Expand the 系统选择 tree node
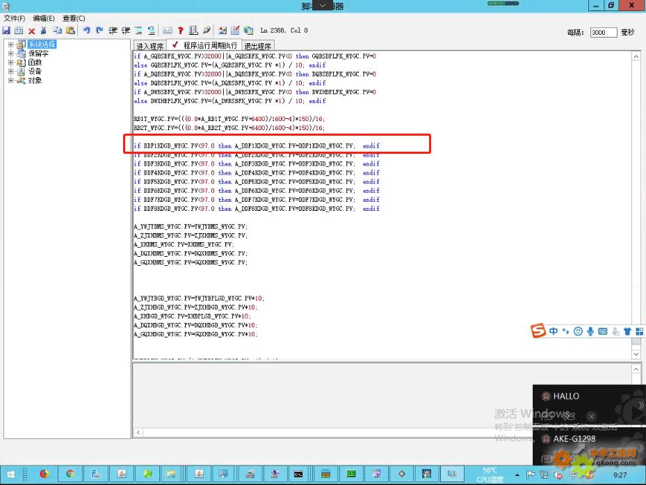Image resolution: width=646 pixels, height=485 pixels. [11, 44]
